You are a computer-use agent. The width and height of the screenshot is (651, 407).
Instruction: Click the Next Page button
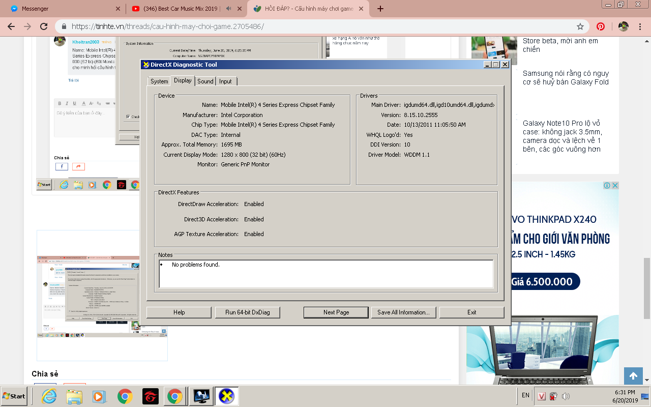(x=336, y=312)
